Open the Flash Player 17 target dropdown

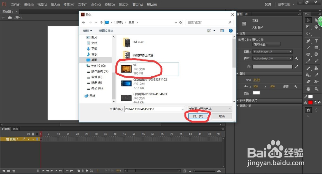[x=272, y=52]
